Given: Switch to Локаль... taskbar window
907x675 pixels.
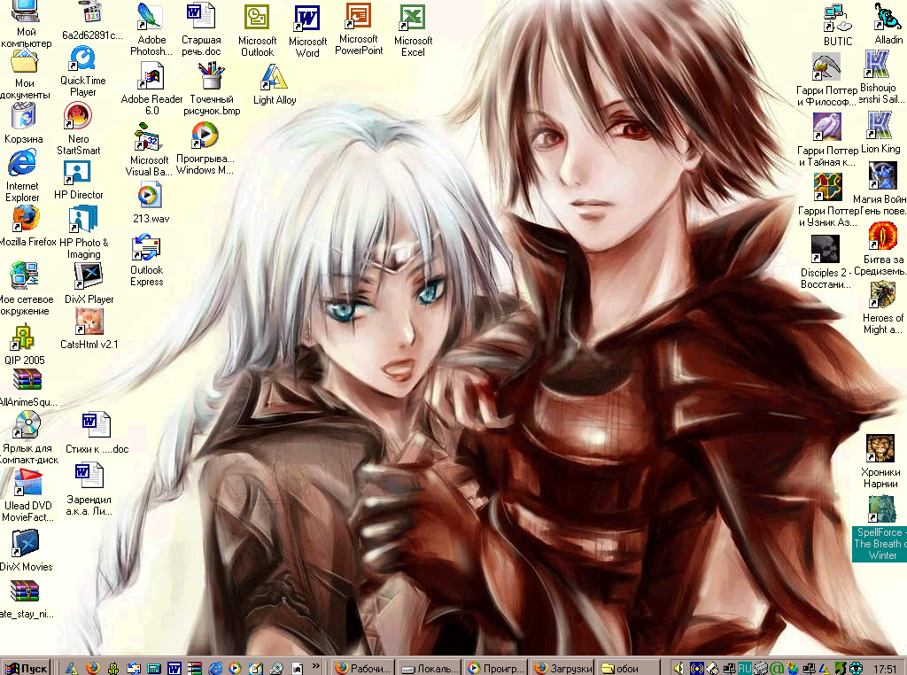Looking at the screenshot, I should pyautogui.click(x=430, y=668).
